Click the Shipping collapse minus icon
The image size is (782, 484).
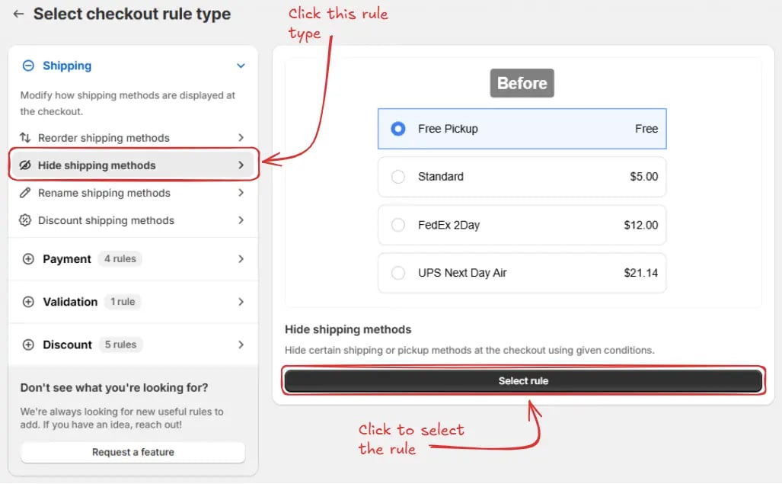pyautogui.click(x=28, y=66)
